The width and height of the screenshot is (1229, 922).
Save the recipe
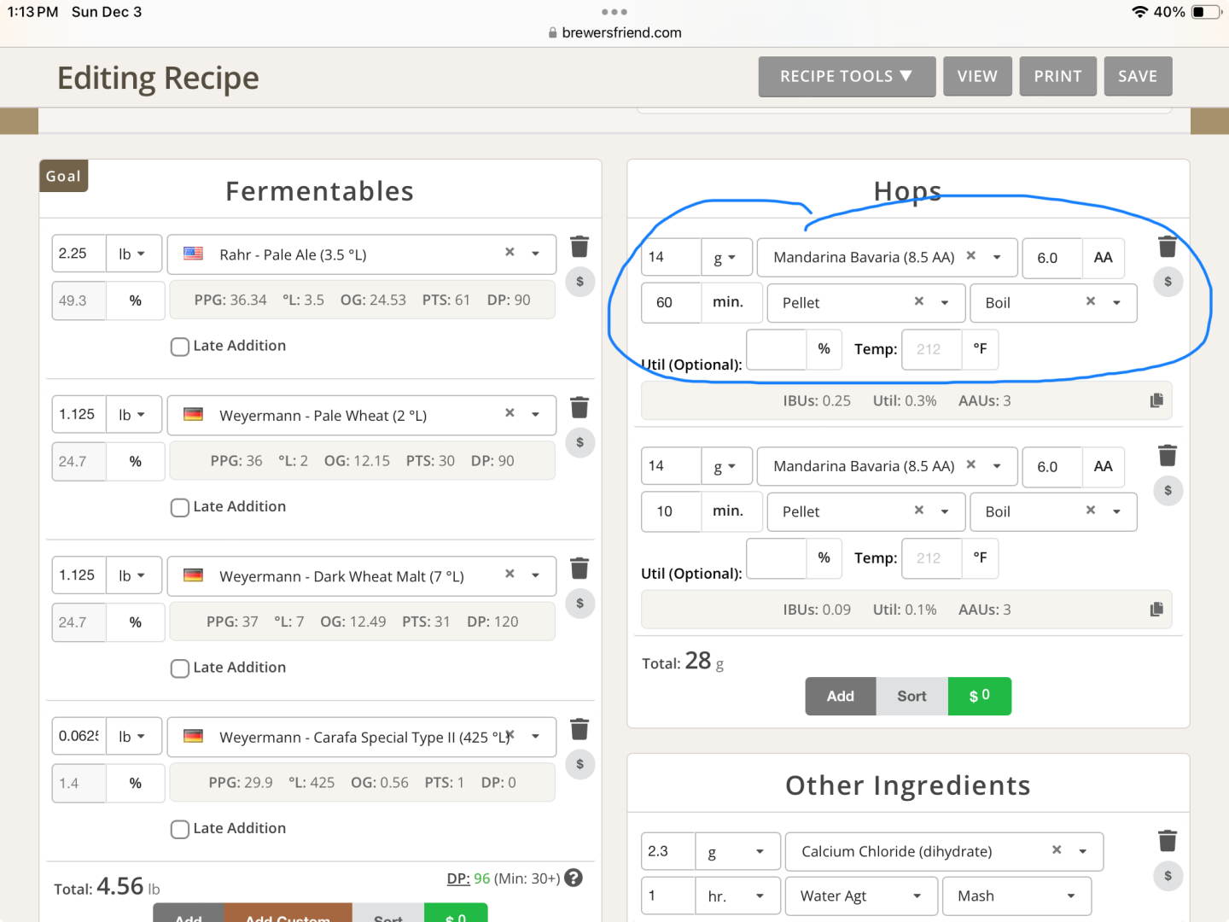point(1138,77)
